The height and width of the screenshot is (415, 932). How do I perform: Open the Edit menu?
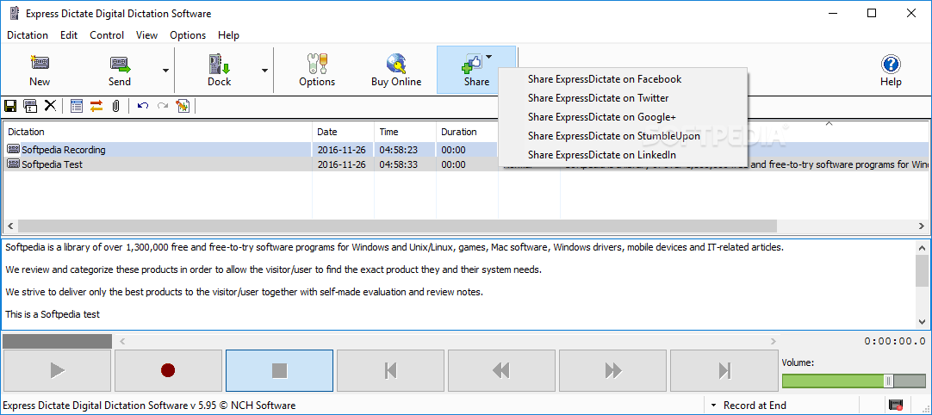coord(69,35)
